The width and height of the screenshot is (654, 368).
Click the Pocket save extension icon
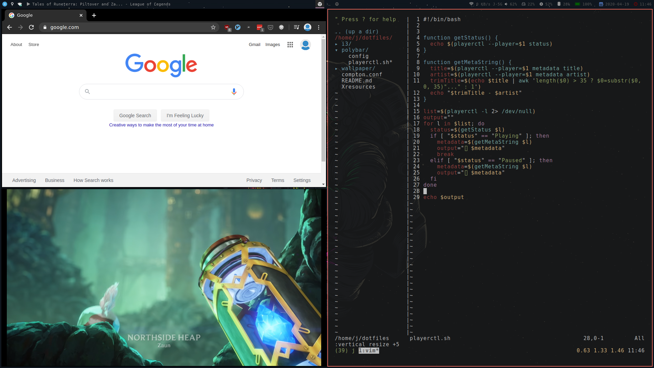click(270, 27)
